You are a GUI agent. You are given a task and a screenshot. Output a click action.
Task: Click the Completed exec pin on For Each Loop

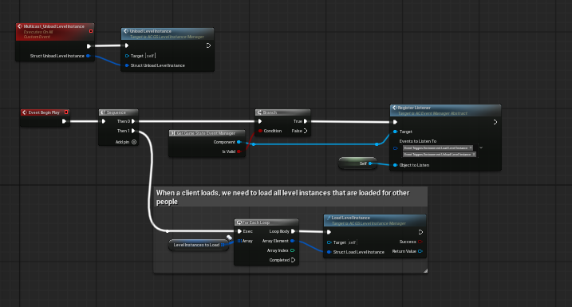[293, 260]
